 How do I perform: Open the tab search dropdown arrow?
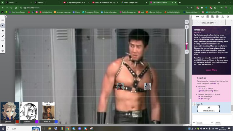(x=2, y=2)
